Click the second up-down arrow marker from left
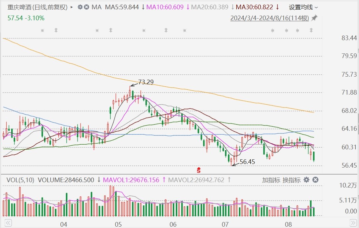Image resolution: width=359 pixels, height=228 pixels. (x=111, y=30)
